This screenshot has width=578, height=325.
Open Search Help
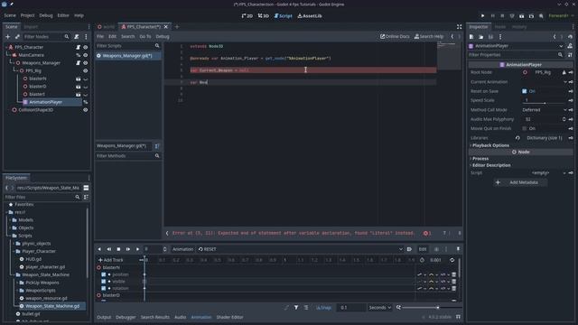[x=429, y=36]
